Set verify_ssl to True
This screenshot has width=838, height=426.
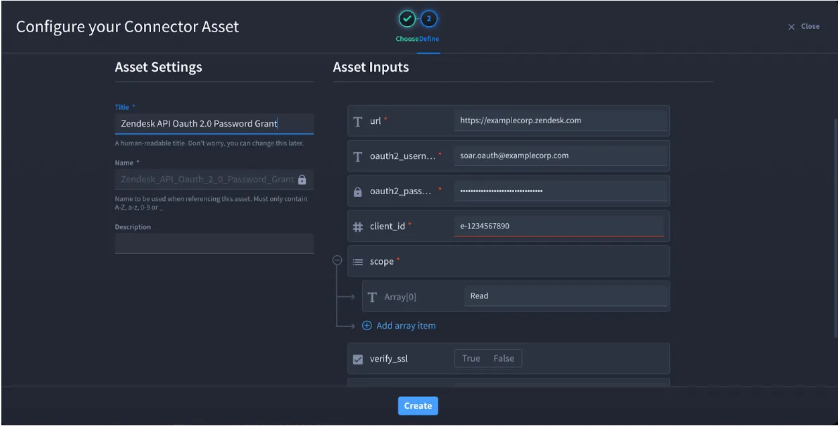tap(471, 358)
